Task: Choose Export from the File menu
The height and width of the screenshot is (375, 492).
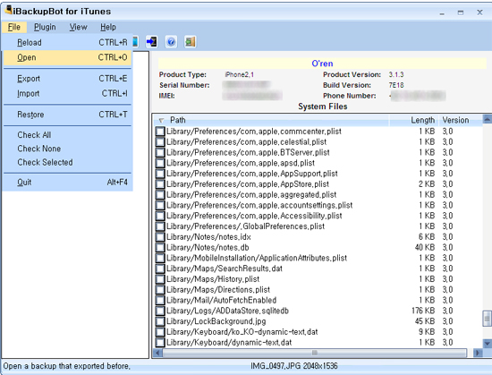Action: [x=67, y=79]
